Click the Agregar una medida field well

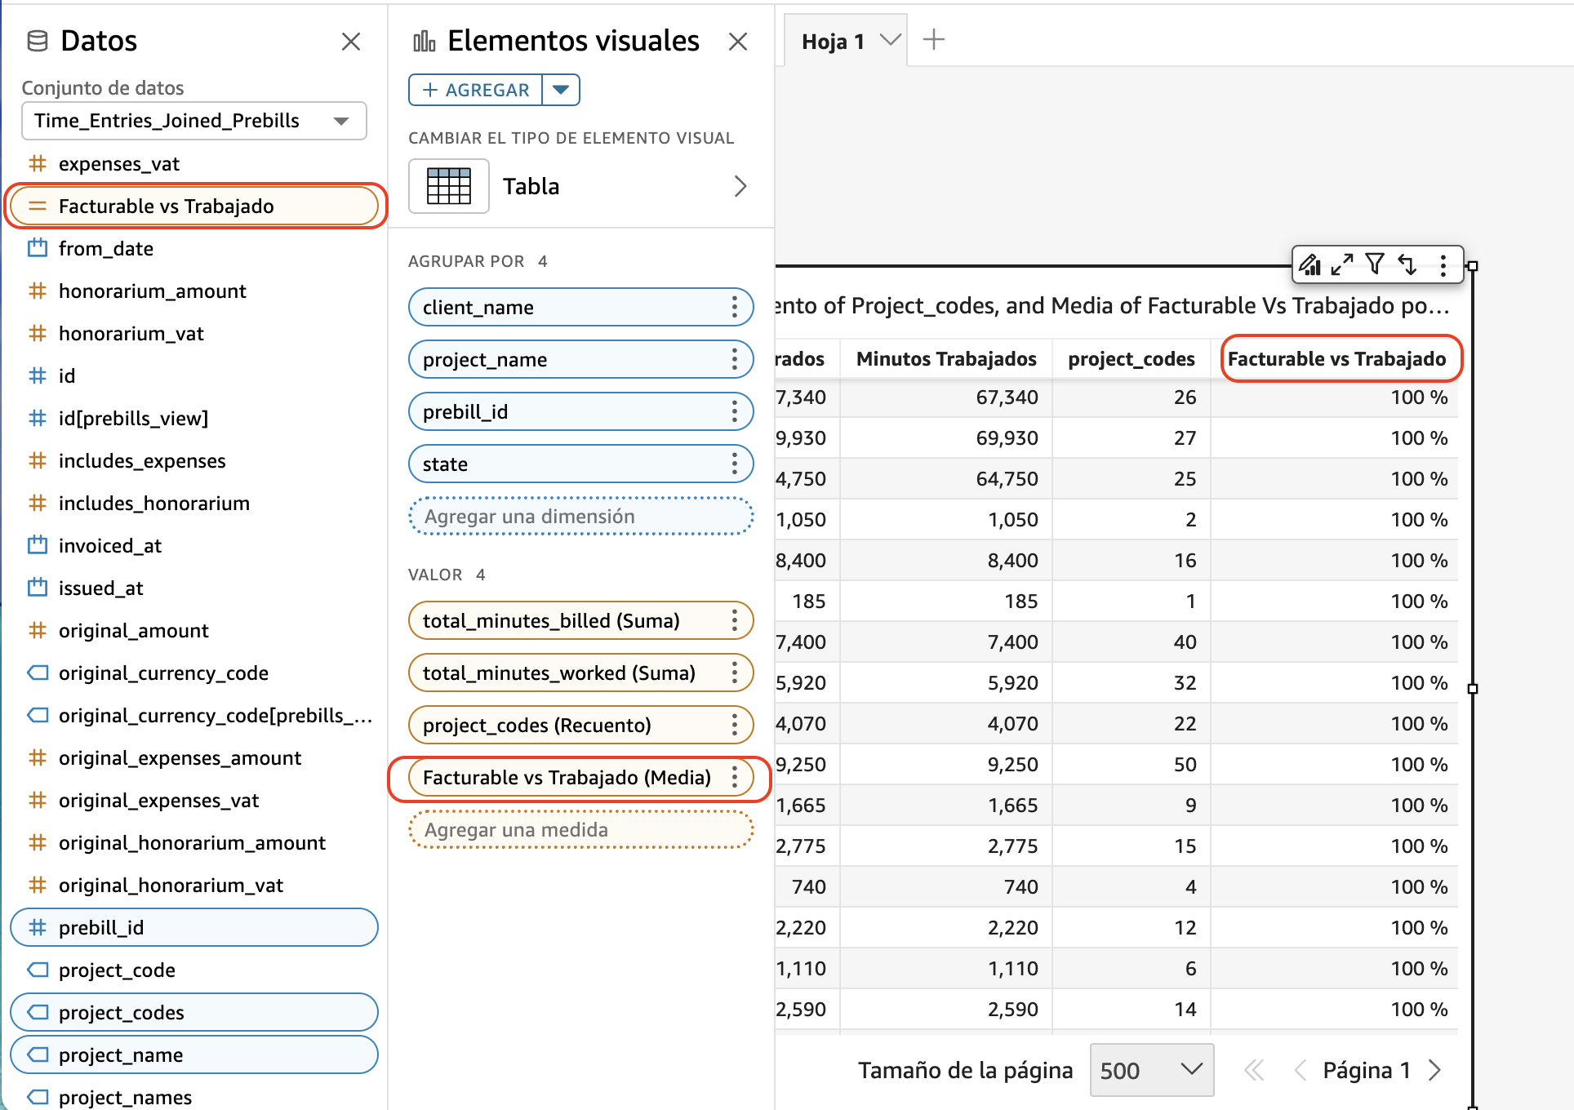click(x=580, y=830)
